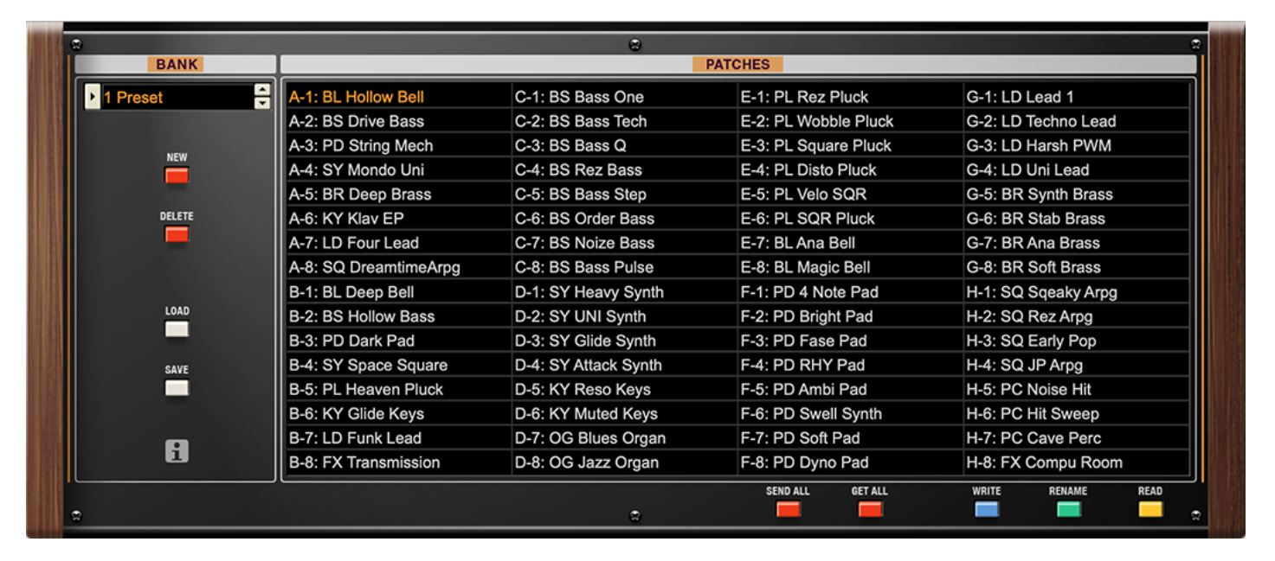Screen dimensions: 1275x561
Task: Click the red SEND ALL button
Action: click(788, 509)
